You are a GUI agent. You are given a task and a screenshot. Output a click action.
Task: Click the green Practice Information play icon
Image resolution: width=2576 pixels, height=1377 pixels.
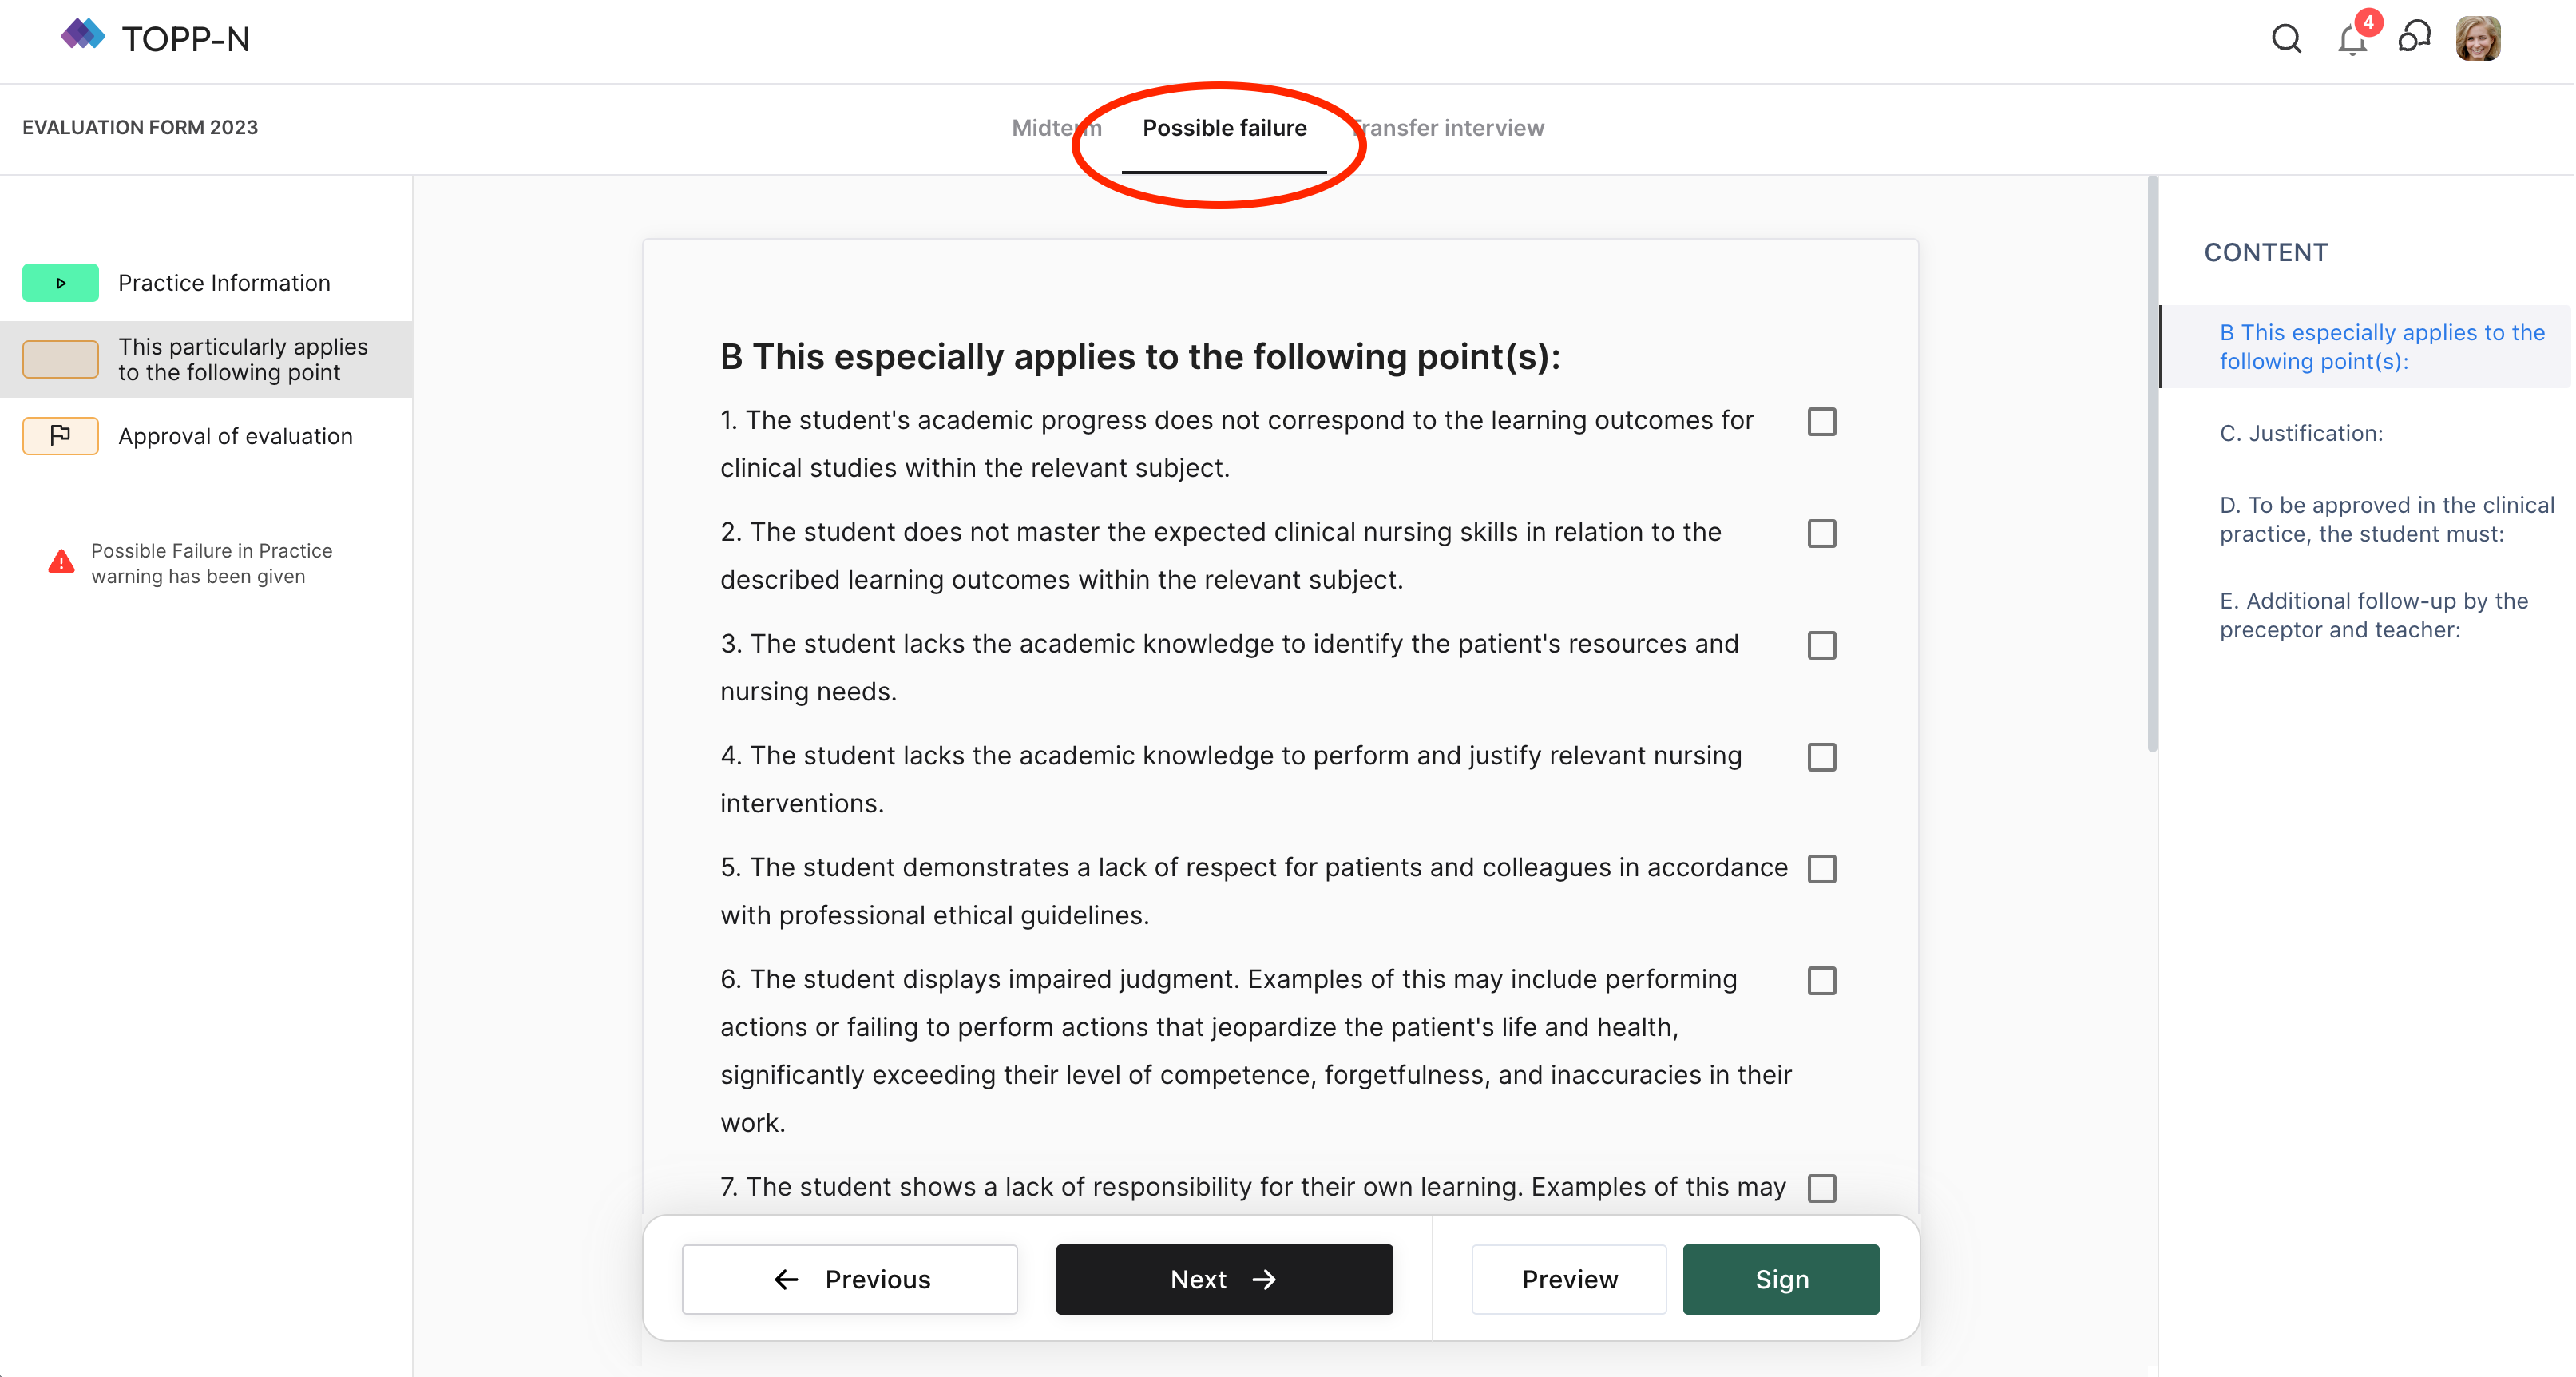(61, 283)
